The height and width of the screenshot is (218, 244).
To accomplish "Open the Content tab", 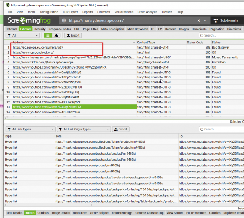I will 170,29.
